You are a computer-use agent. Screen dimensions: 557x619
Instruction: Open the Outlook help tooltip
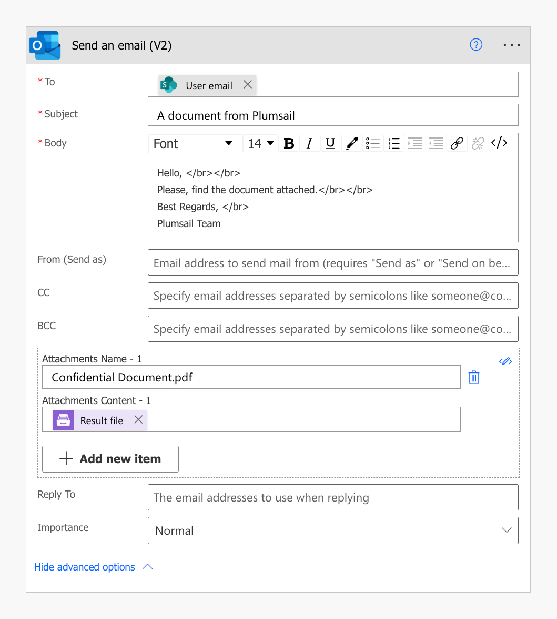point(476,45)
